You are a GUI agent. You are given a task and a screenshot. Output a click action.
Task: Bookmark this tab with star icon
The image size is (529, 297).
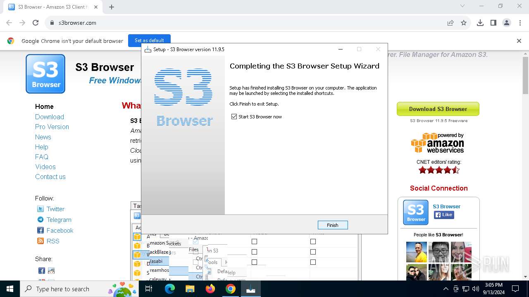(x=464, y=23)
